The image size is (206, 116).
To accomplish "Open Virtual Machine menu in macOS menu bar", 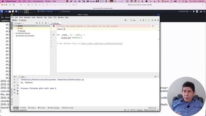I will point(38,1).
